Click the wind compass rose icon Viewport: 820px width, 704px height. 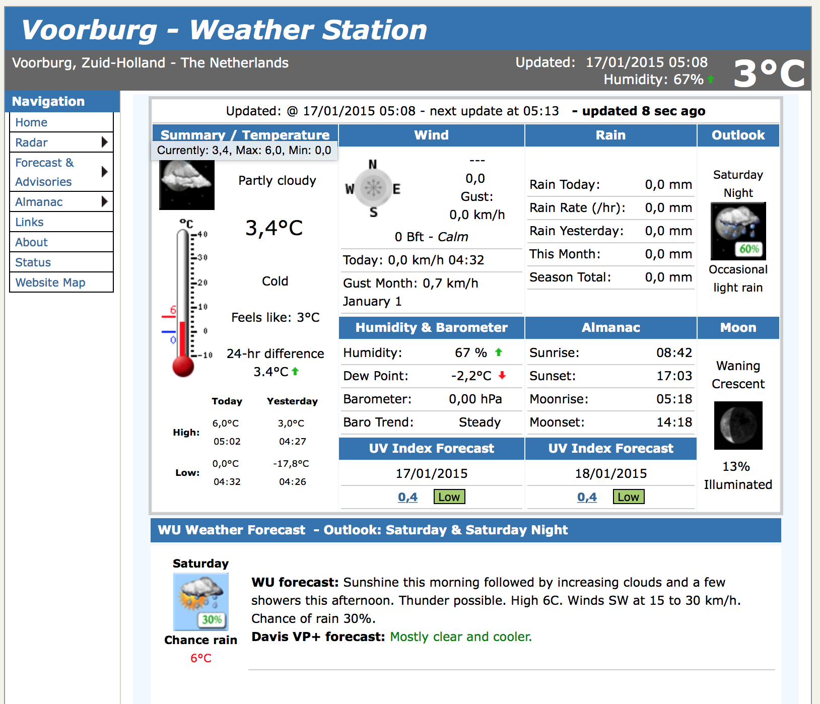click(x=373, y=188)
